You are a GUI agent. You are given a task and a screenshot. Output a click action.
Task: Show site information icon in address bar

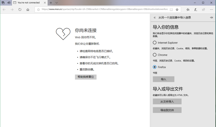(x=38, y=9)
